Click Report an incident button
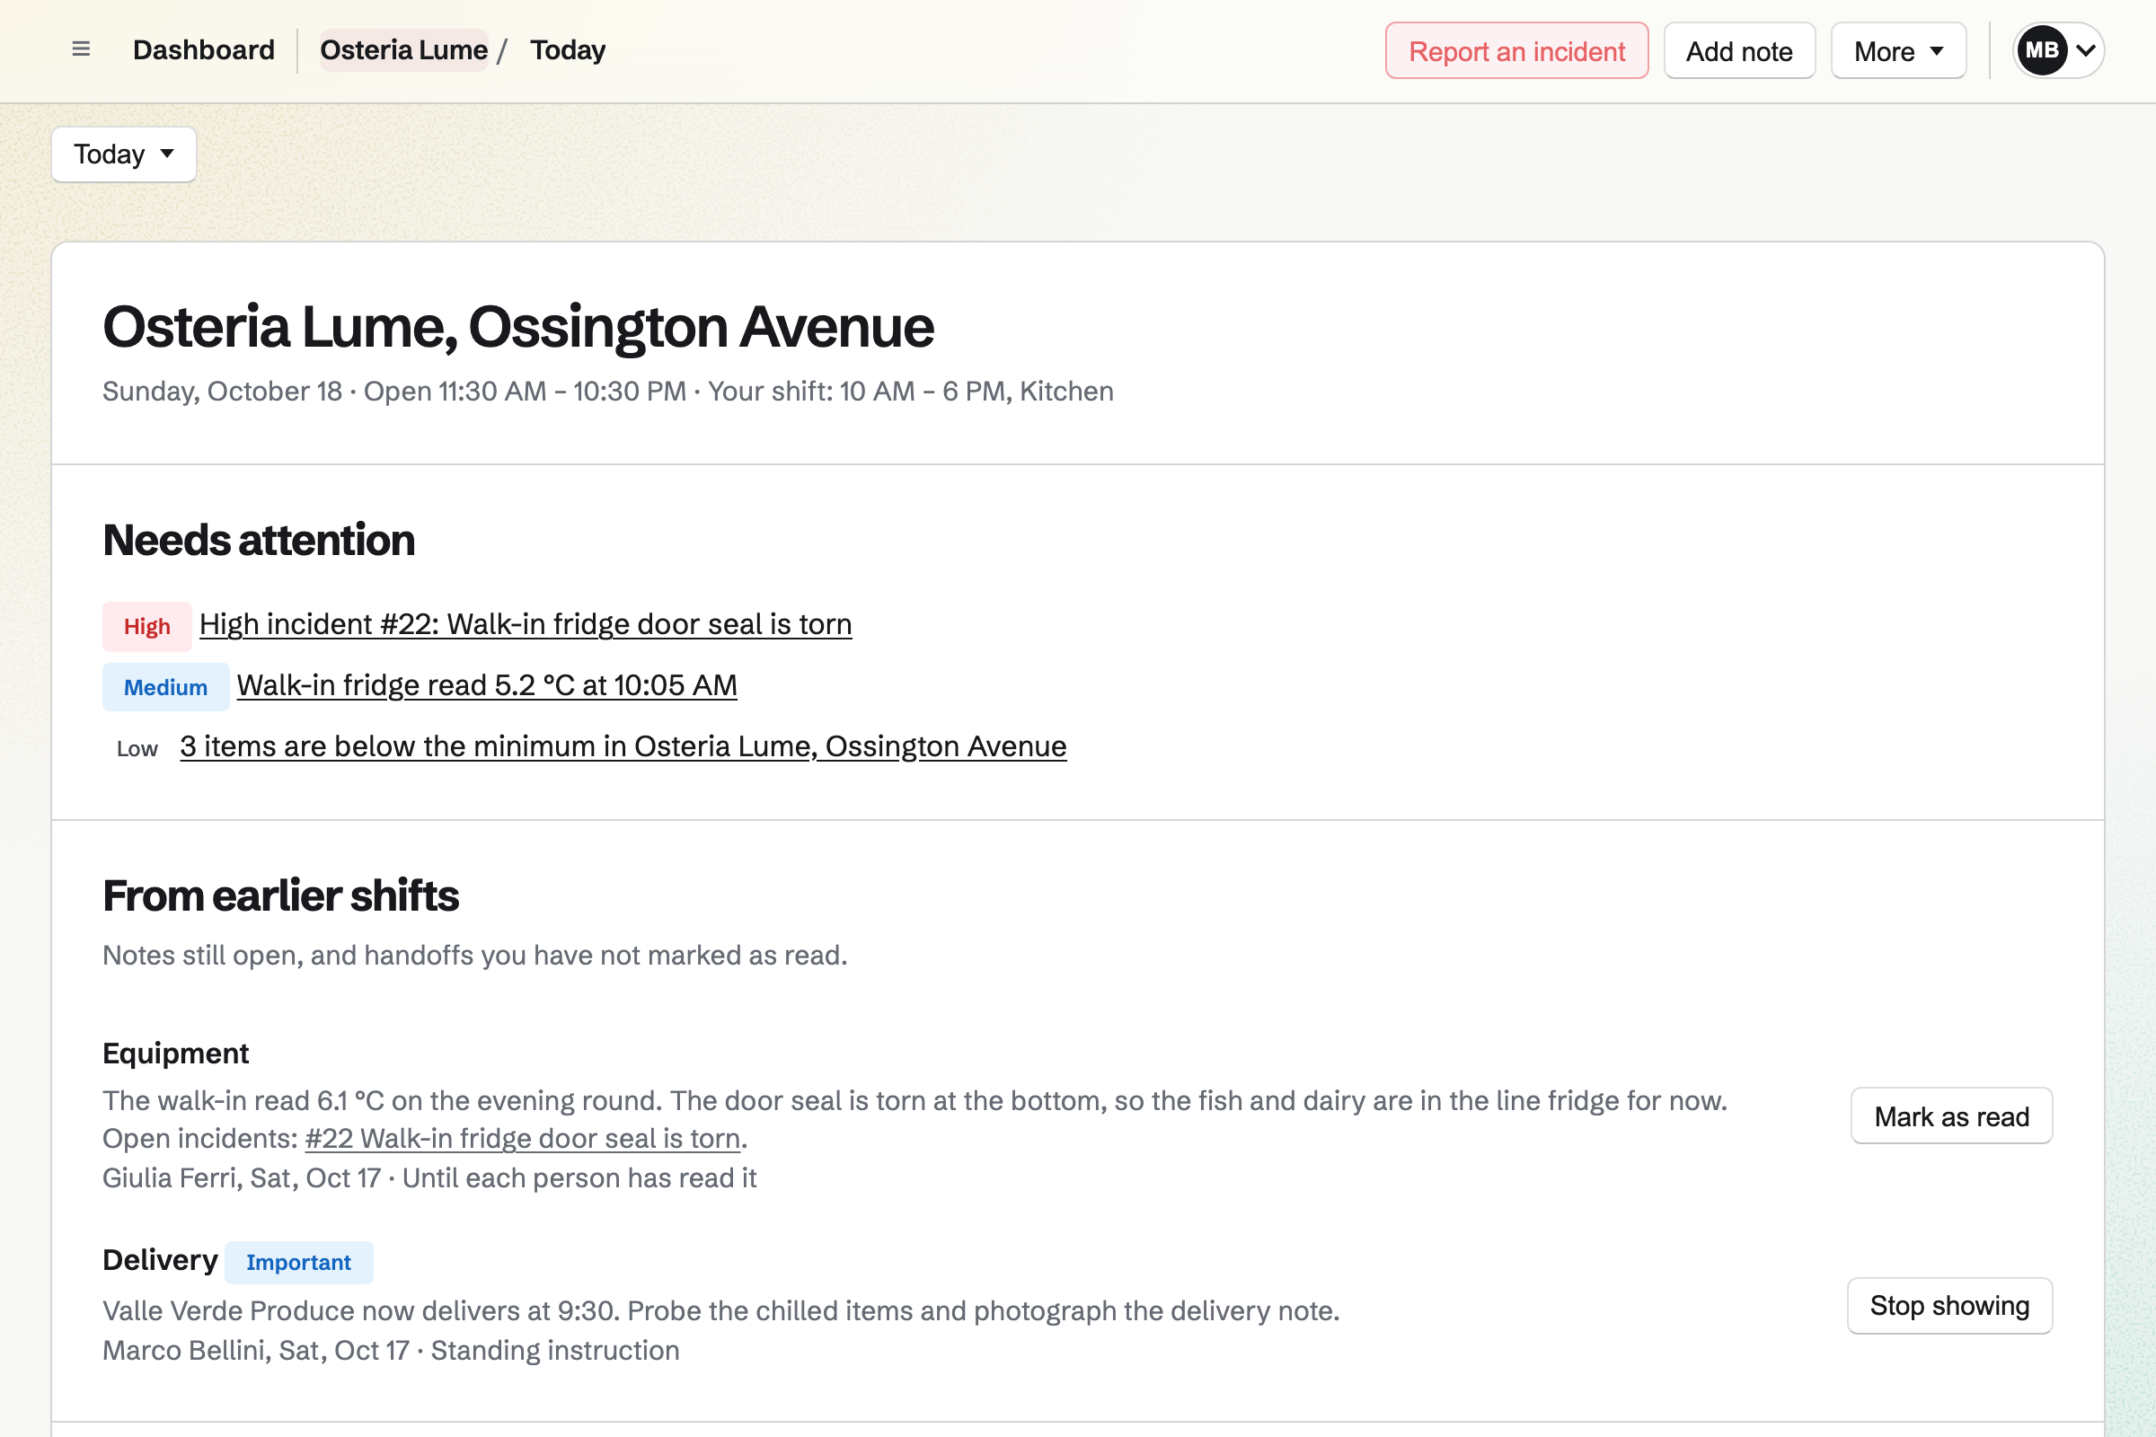The height and width of the screenshot is (1437, 2156). point(1516,50)
